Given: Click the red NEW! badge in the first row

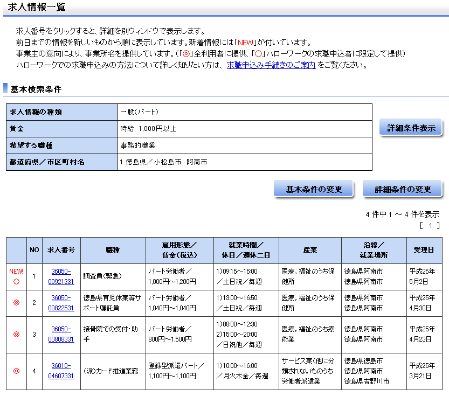Looking at the screenshot, I should [16, 272].
